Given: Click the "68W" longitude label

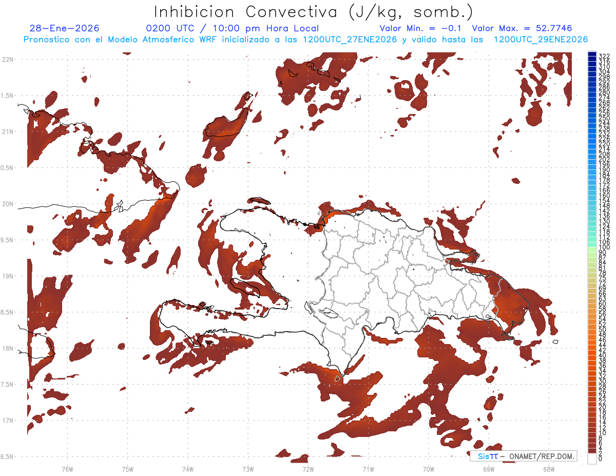Looking at the screenshot, I should pos(548,469).
